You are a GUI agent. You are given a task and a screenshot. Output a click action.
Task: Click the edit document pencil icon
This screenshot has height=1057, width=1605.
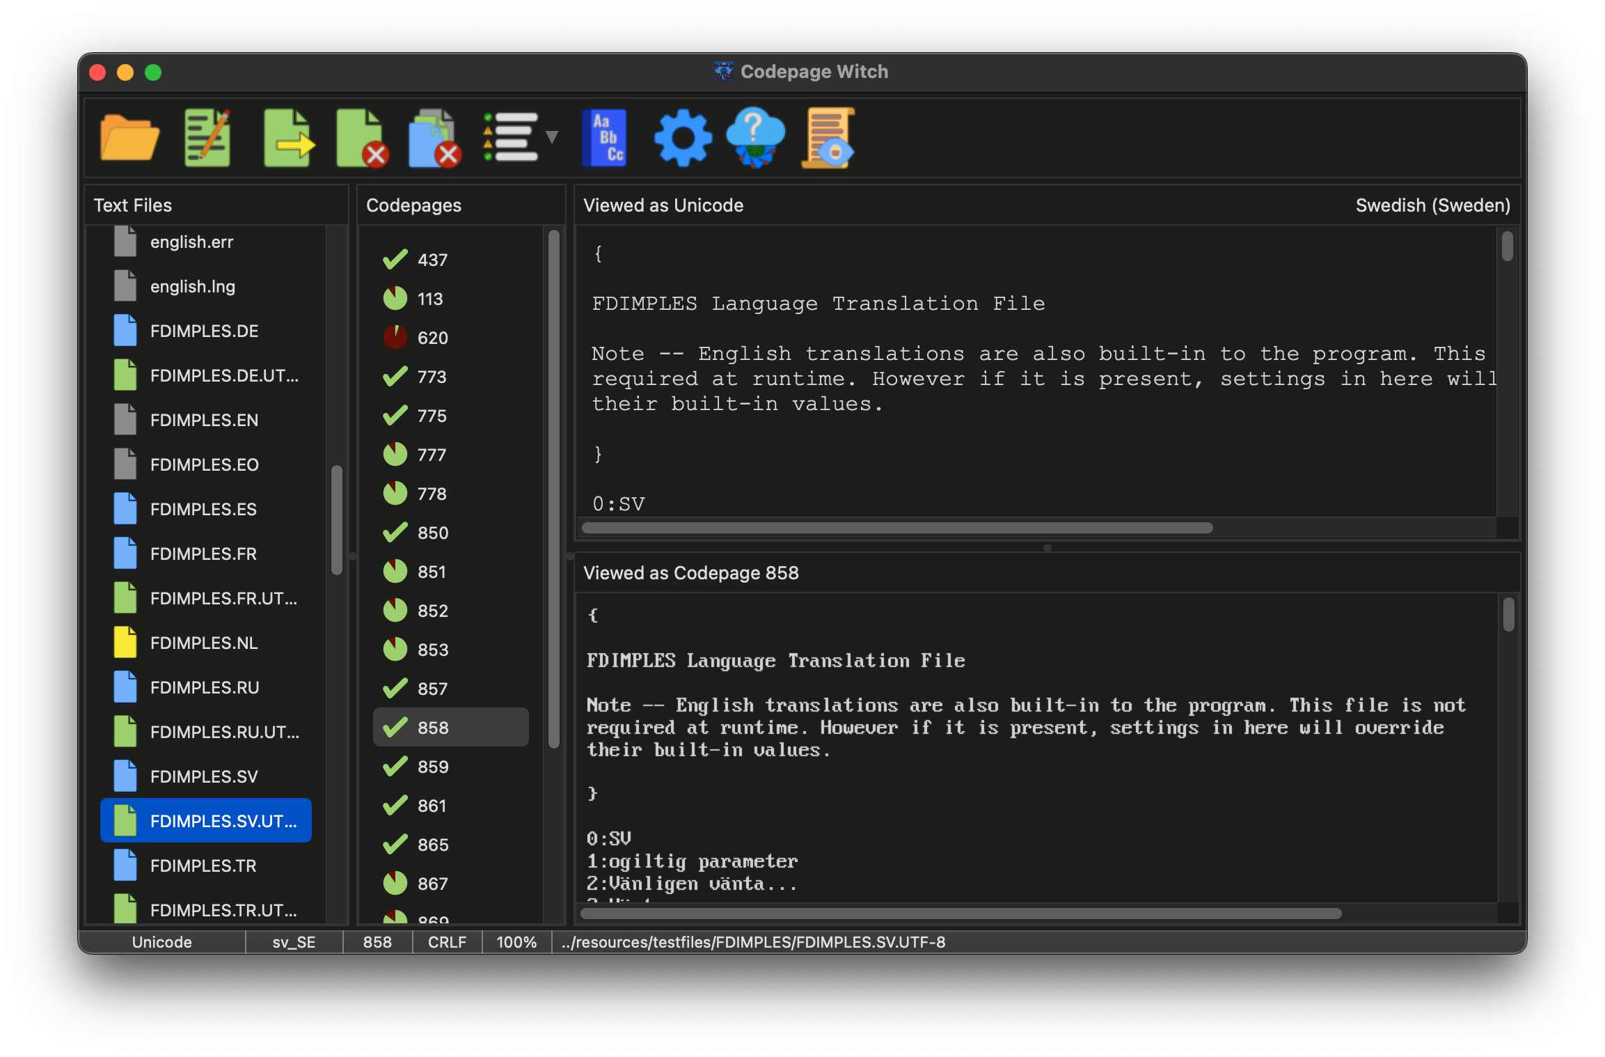[207, 137]
